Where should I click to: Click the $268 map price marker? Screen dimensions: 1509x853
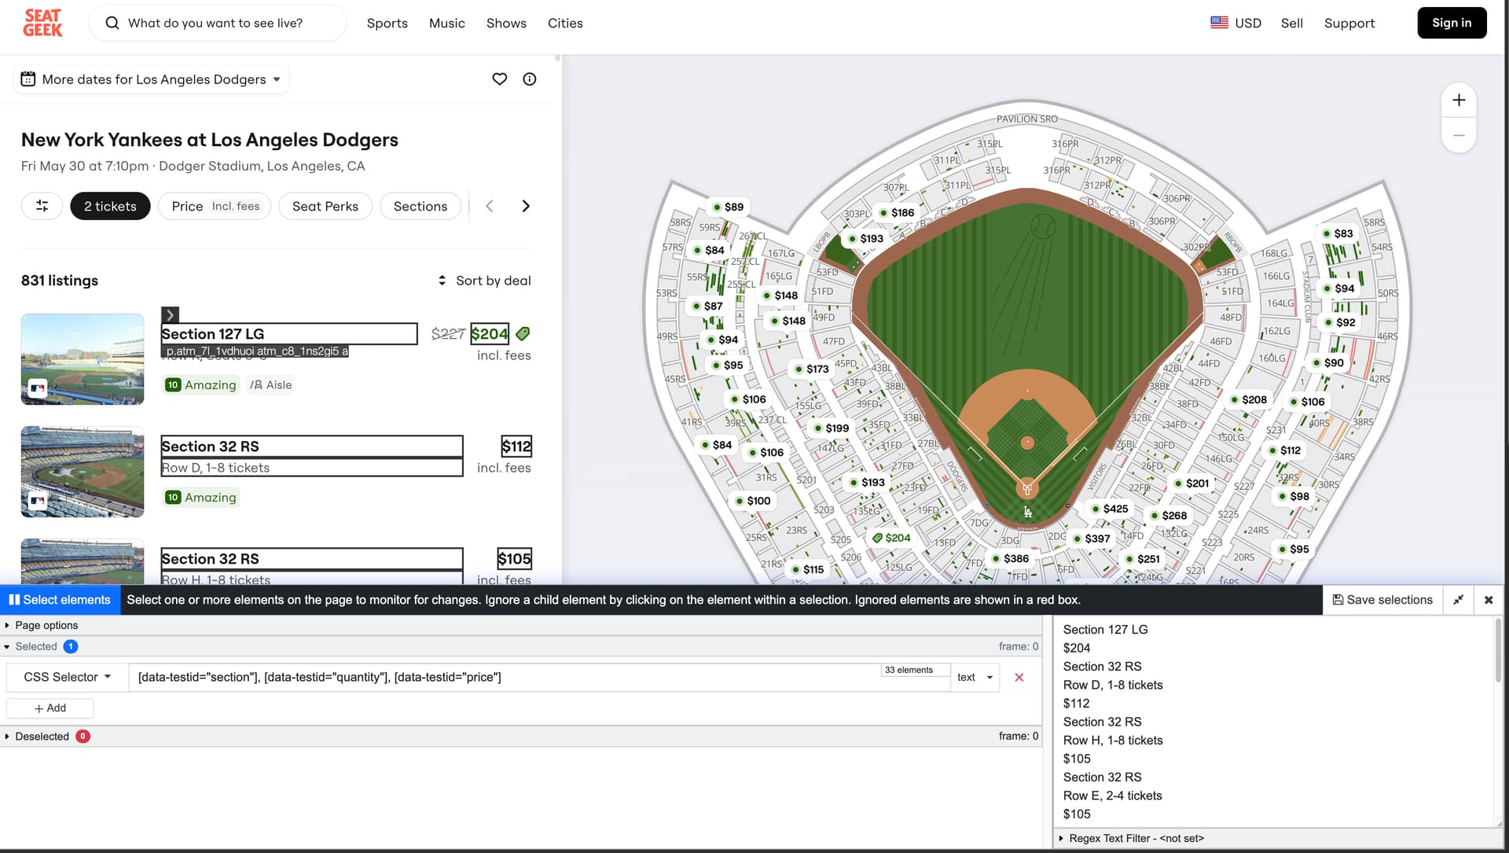click(x=1168, y=516)
